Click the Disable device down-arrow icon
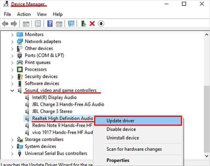This screenshot has width=210, height=166. pyautogui.click(x=101, y=24)
